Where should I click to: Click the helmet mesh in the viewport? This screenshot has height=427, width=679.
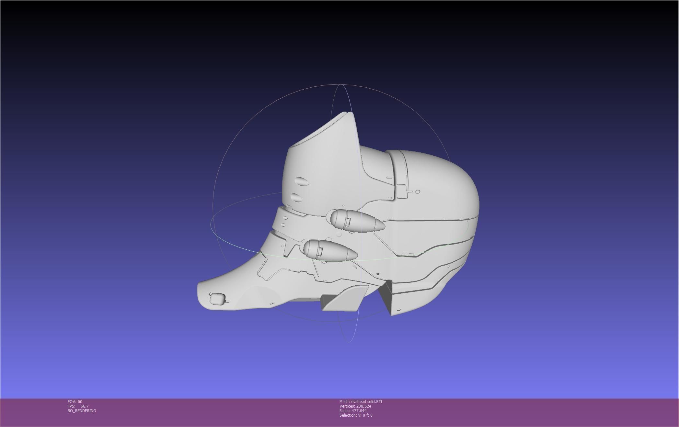339,213
